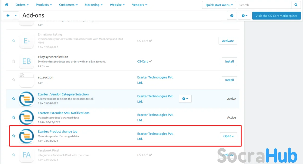The width and height of the screenshot is (303, 164).
Task: Click Active status for Extended SMS Notifications
Action: (231, 117)
